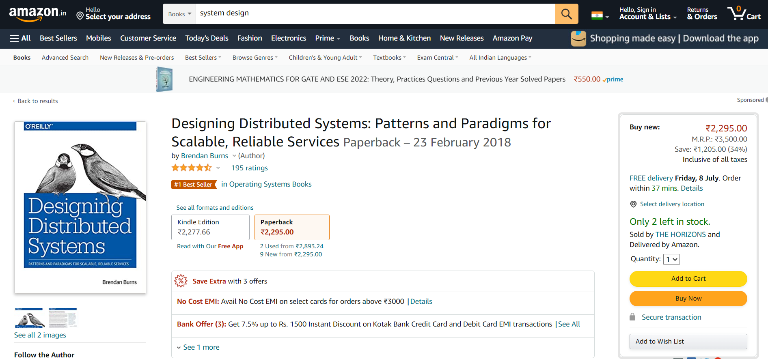Click the Amazon.in logo

pos(38,14)
